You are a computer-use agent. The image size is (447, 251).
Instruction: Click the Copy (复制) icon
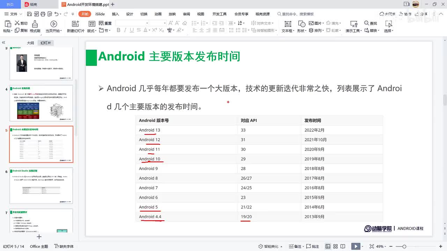coord(17,30)
